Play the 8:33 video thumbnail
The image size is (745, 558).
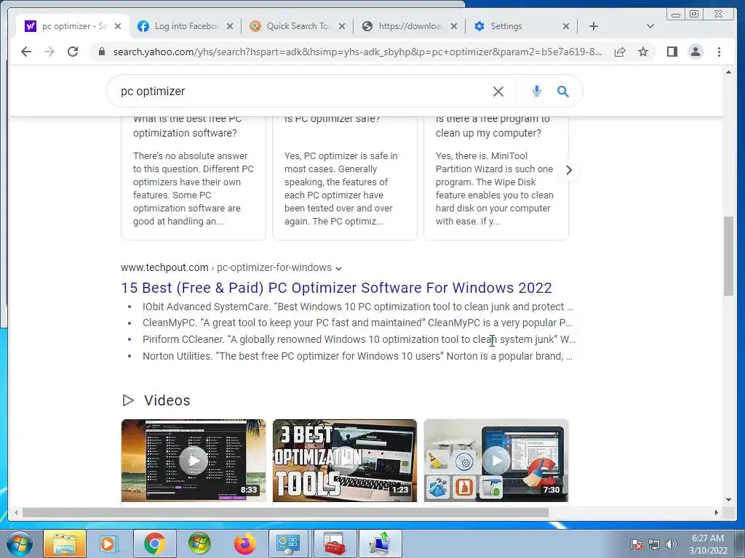pyautogui.click(x=194, y=460)
